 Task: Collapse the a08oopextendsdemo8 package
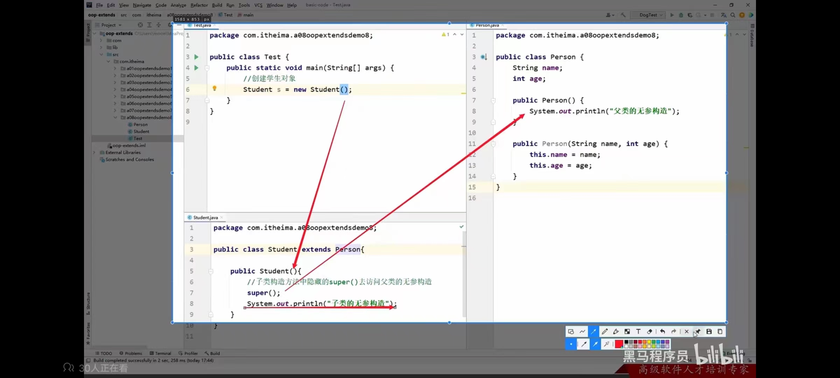115,118
